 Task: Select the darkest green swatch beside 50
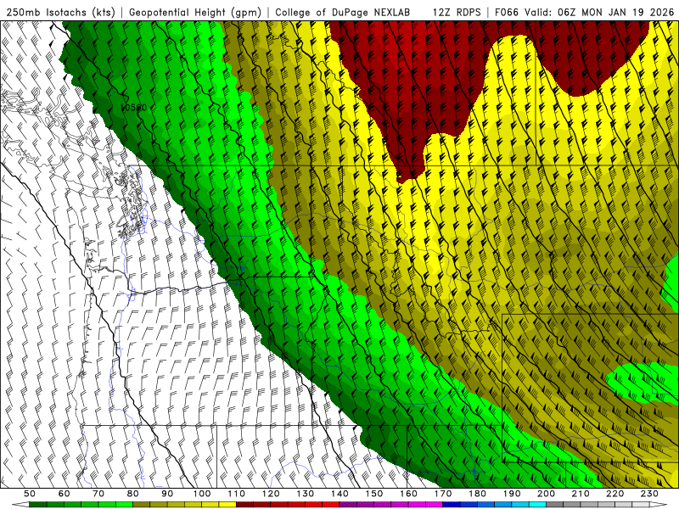(x=37, y=505)
